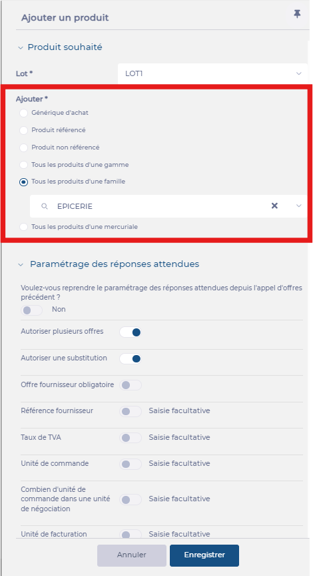Select Tous les produits d'une mercuriale
Screen dimensions: 313x576
click(24, 227)
